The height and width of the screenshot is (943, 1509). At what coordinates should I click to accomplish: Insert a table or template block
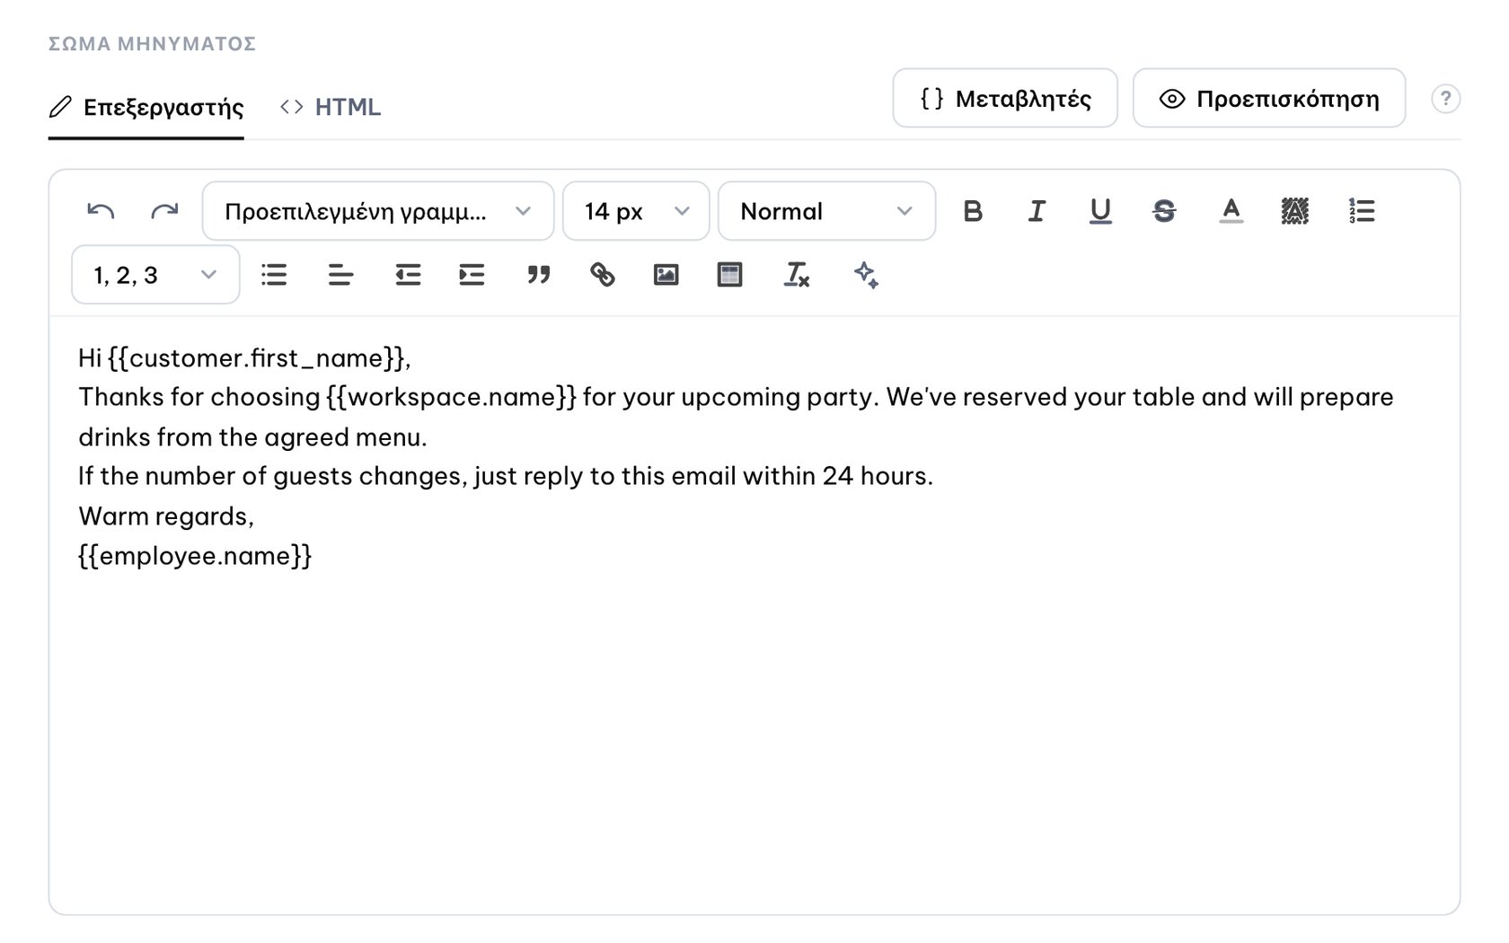click(x=729, y=275)
